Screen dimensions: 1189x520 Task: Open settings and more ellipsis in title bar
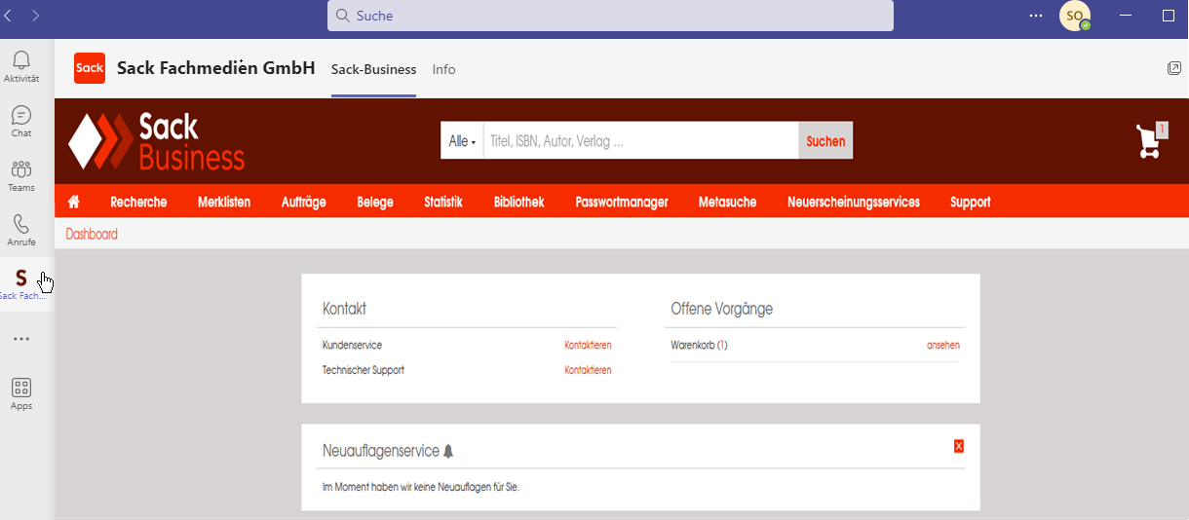coord(1035,16)
